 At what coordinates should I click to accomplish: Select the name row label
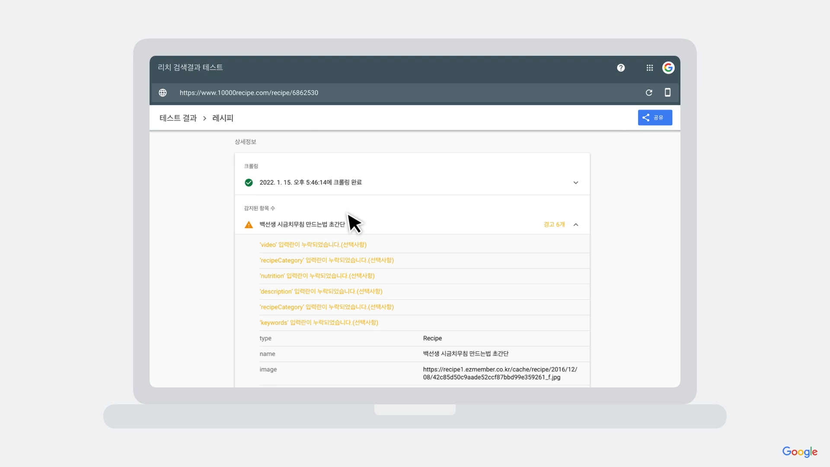tap(267, 354)
